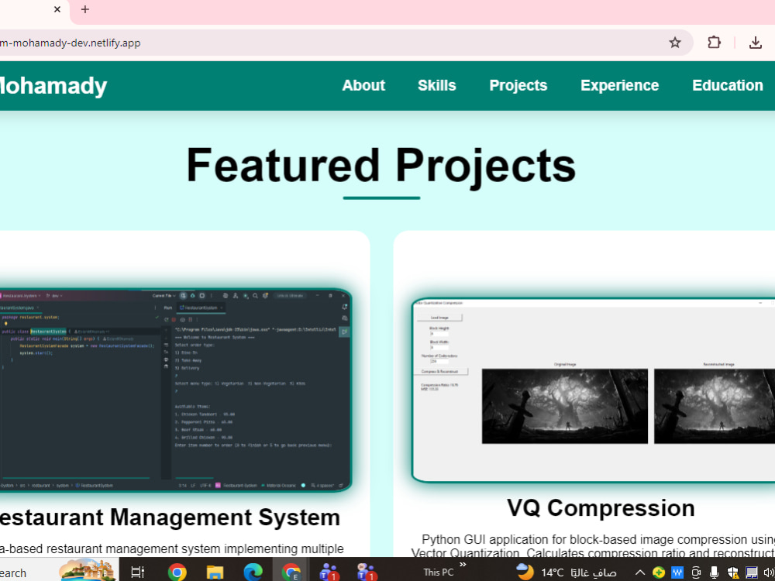
Task: Bookmark this page with the star icon
Action: (x=675, y=43)
